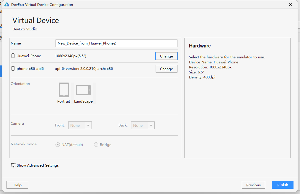300x194 pixels.
Task: Click the DevEco logo icon in title bar
Action: click(x=7, y=5)
